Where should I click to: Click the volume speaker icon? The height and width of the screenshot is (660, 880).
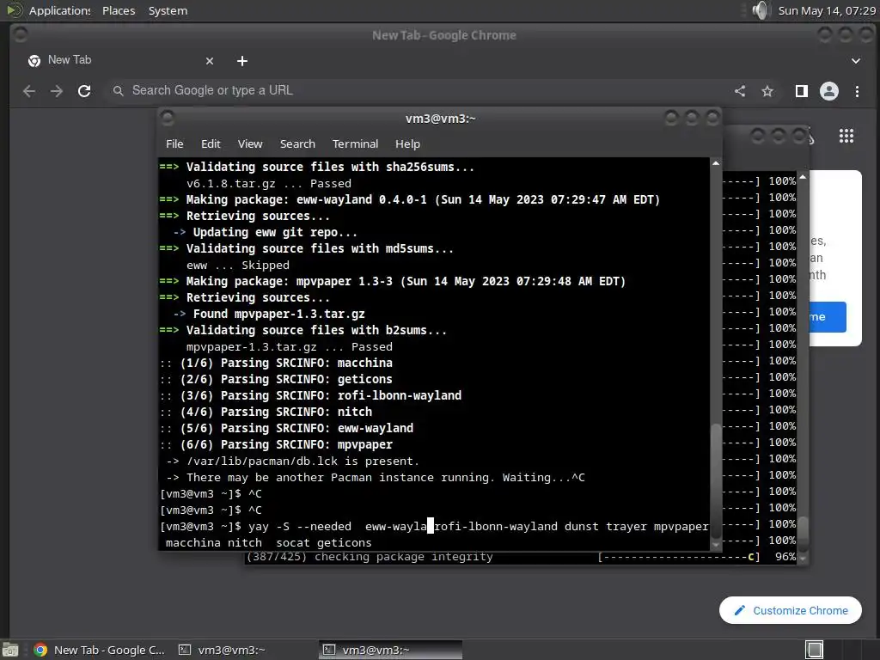761,10
